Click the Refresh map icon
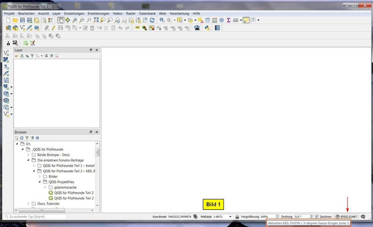373x227 pixels. pos(152,20)
